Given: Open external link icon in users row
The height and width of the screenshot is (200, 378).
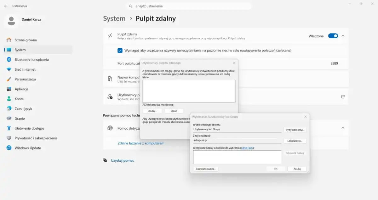Looking at the screenshot, I should point(343,97).
